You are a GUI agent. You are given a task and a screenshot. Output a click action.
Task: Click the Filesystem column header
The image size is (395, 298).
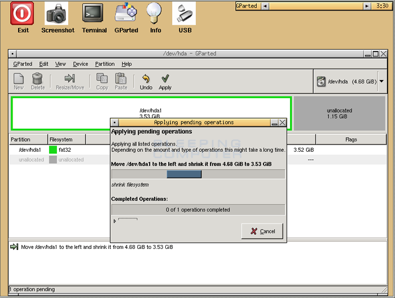tap(66, 139)
